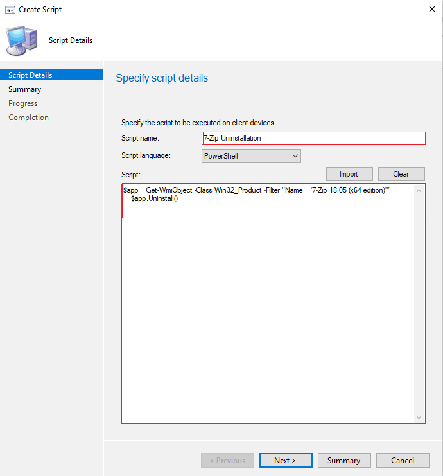The width and height of the screenshot is (443, 476).
Task: Click the computer icon in the header
Action: tap(22, 40)
